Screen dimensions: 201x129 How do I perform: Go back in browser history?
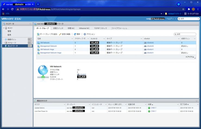coord(3,9)
